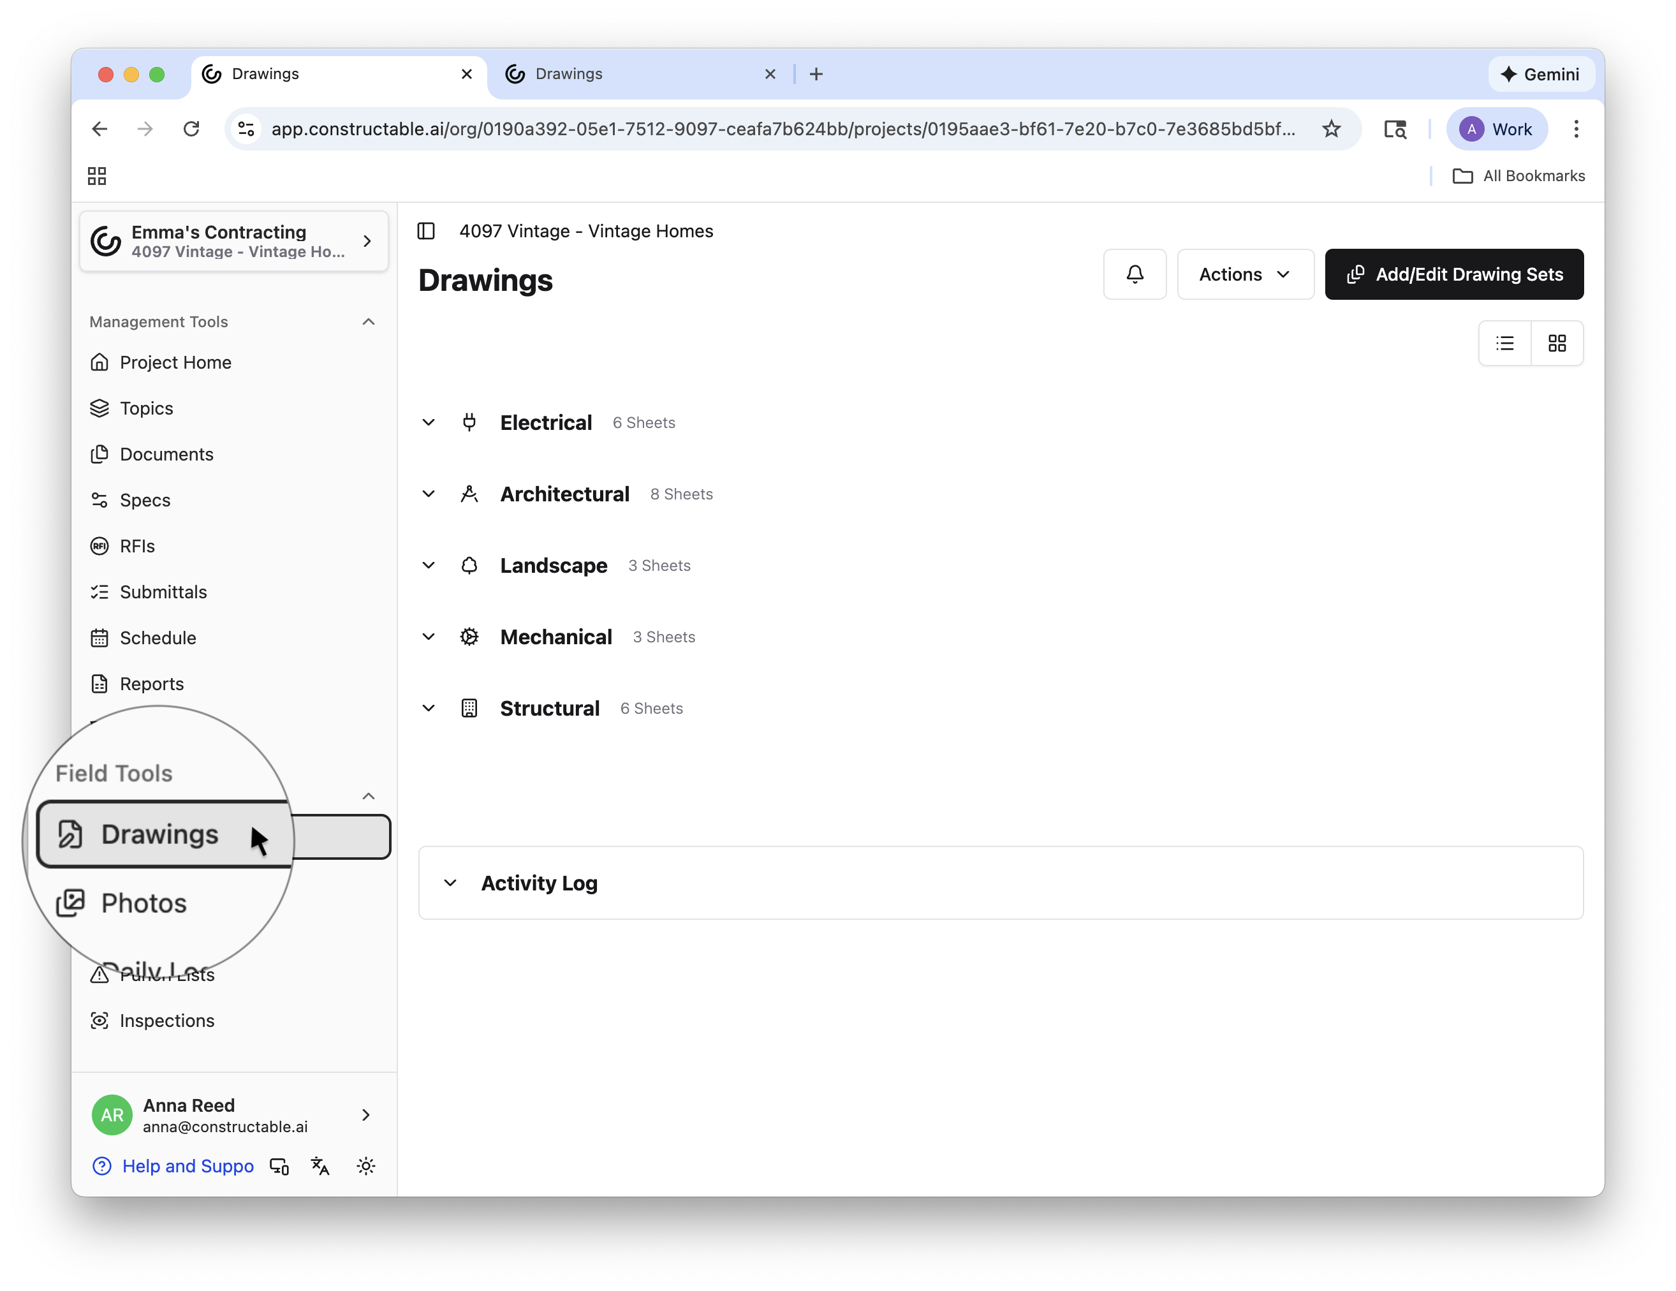Viewport: 1676px width, 1291px height.
Task: Click the search-with-lens icon beside Work profile
Action: pyautogui.click(x=1395, y=129)
